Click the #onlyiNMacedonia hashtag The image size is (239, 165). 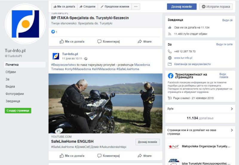coord(78,69)
